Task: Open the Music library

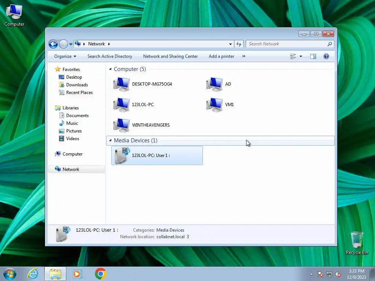Action: pyautogui.click(x=72, y=123)
